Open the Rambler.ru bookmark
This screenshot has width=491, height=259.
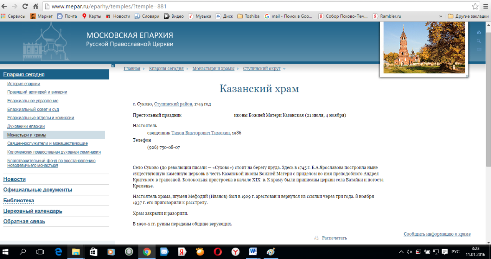pyautogui.click(x=387, y=16)
